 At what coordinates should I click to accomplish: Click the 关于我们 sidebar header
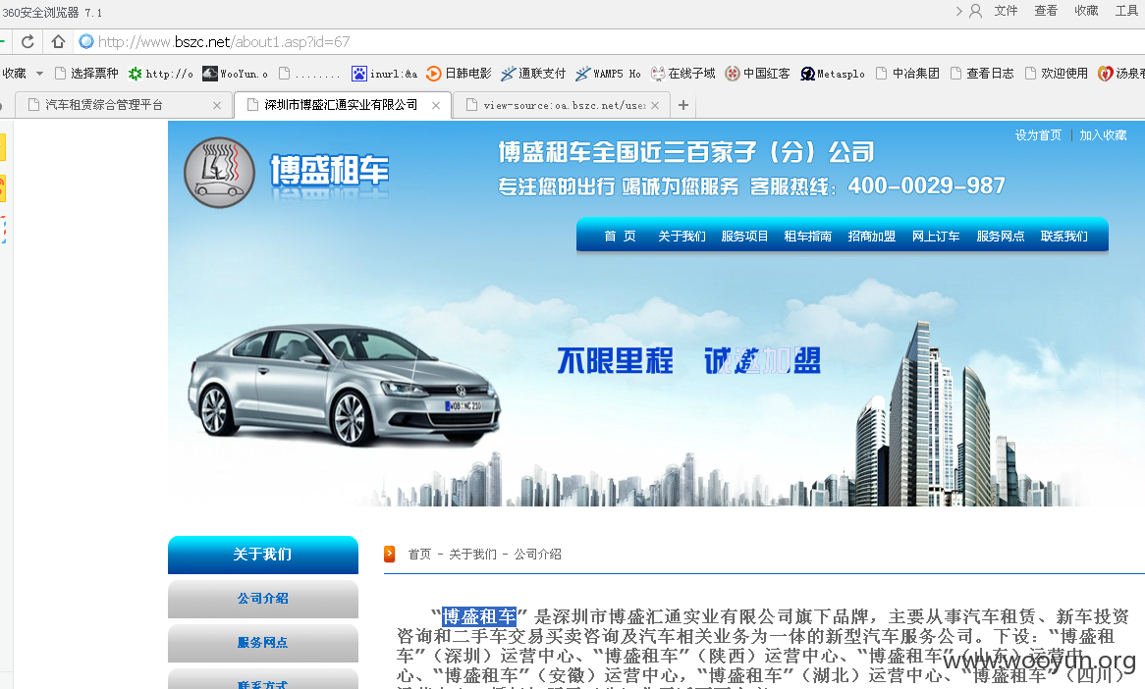pos(263,555)
